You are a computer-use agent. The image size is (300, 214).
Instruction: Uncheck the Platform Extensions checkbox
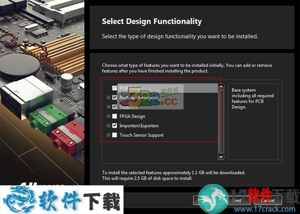click(115, 98)
